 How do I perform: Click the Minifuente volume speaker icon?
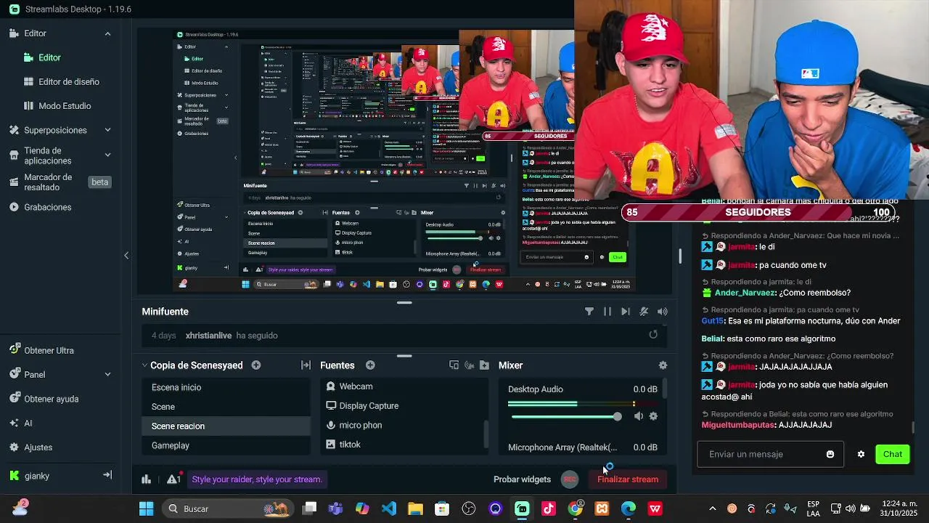click(x=663, y=312)
